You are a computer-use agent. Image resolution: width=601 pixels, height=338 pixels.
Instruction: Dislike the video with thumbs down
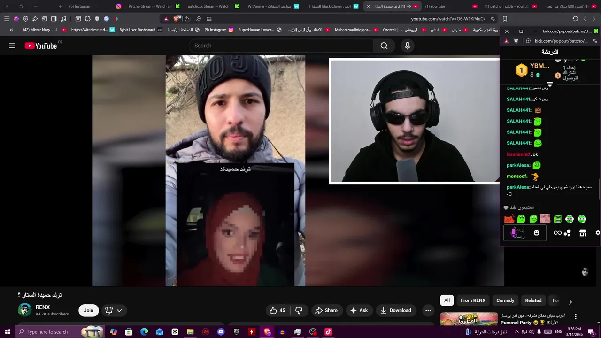[x=299, y=310]
